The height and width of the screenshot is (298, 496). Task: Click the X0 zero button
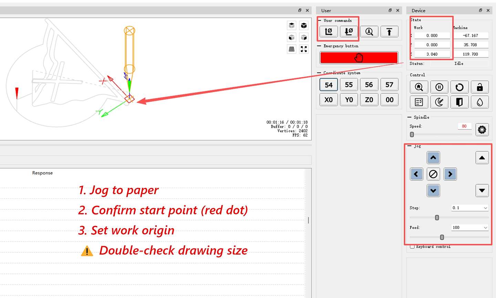(x=329, y=100)
